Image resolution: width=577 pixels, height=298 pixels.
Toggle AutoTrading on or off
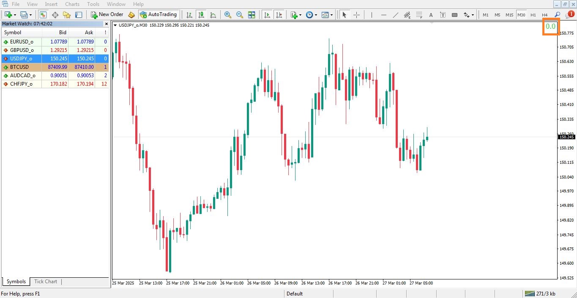coord(158,15)
